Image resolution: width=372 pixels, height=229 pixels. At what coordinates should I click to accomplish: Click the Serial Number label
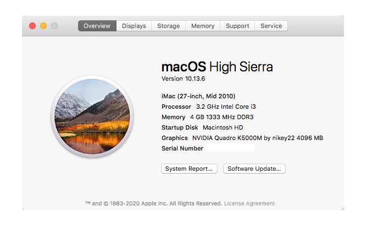tap(182, 148)
